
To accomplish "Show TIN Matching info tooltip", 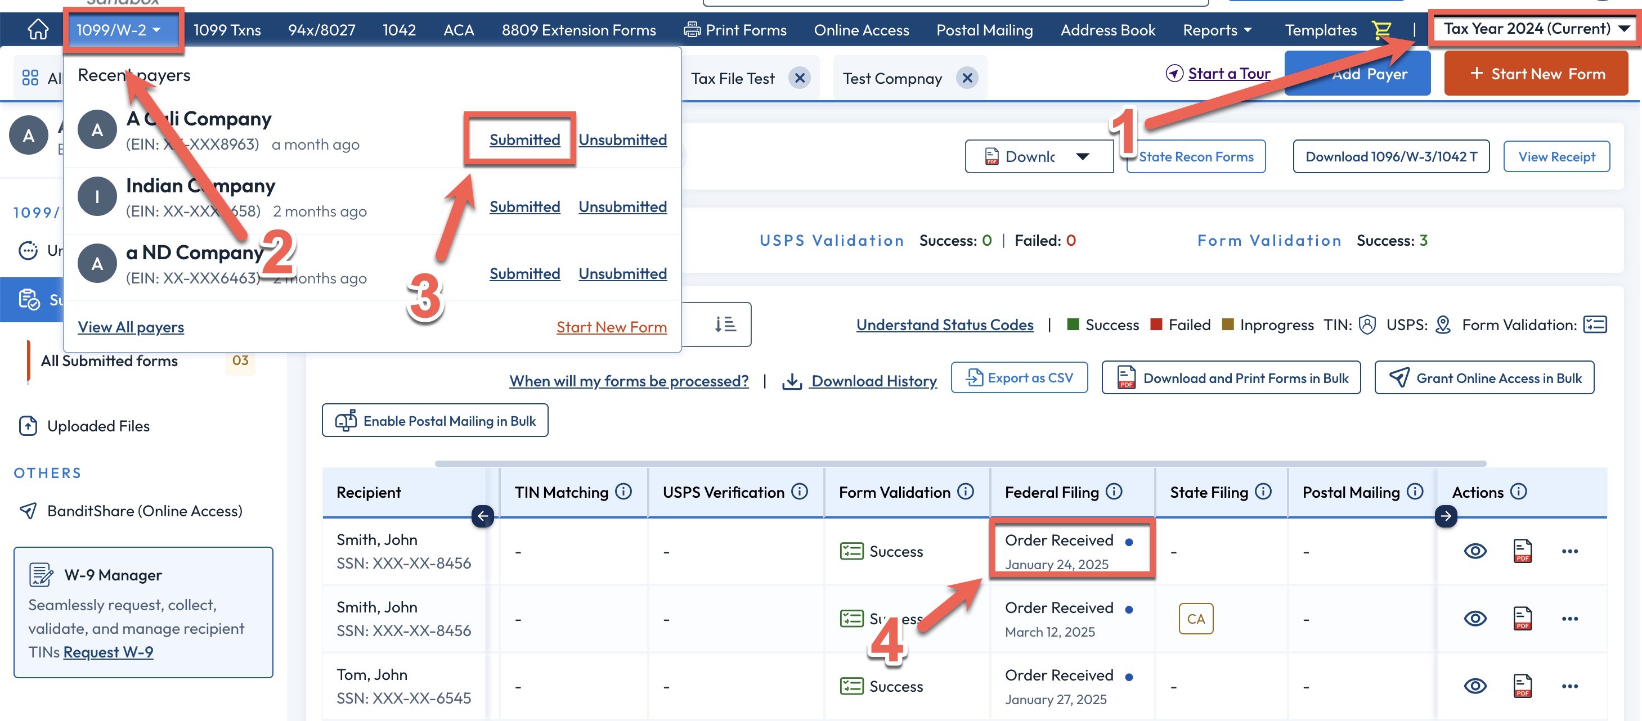I will [623, 492].
